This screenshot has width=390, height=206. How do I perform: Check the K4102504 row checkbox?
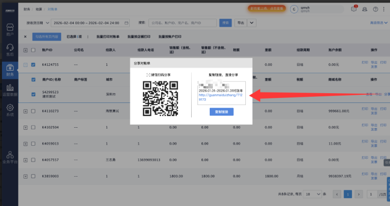click(33, 127)
